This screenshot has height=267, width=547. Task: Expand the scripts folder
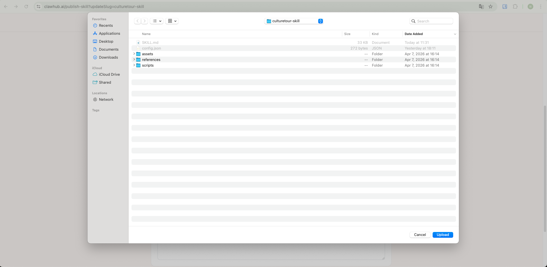134,65
